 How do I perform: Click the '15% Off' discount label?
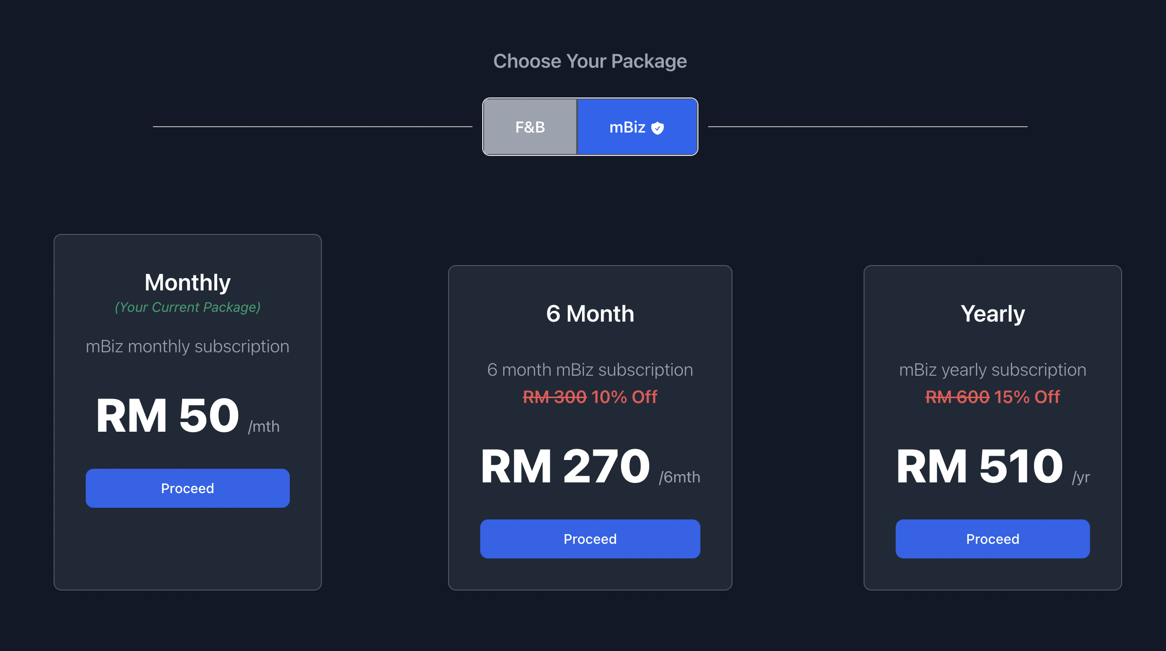point(1027,397)
